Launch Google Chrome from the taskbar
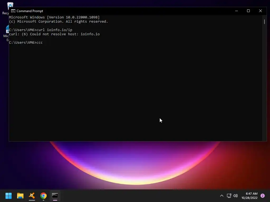The height and width of the screenshot is (202, 270). 44,196
